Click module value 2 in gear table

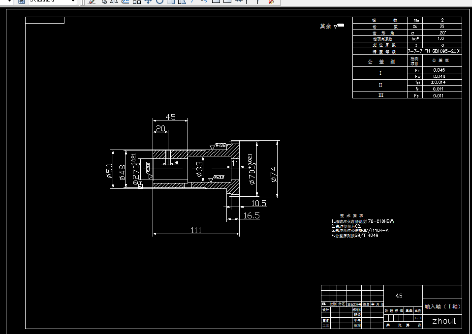(x=442, y=20)
